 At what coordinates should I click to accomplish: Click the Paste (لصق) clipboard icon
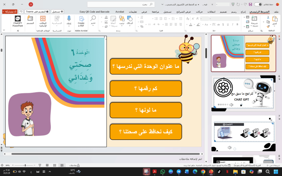tap(274, 19)
